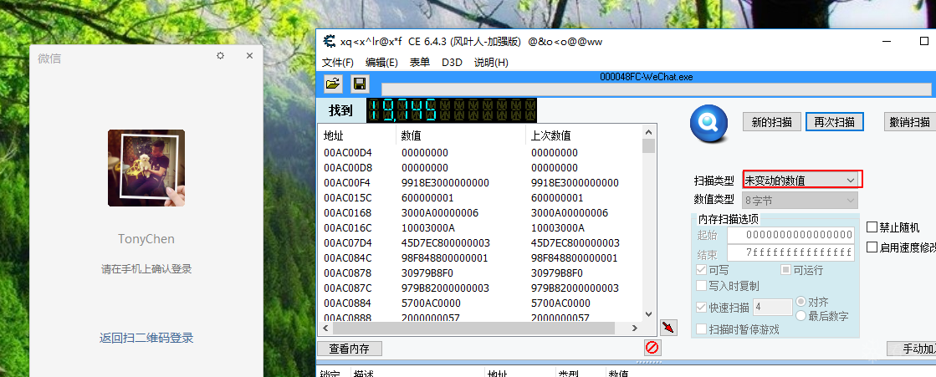The image size is (936, 377).
Task: Click the Cheat Engine logo in the title bar
Action: pyautogui.click(x=329, y=41)
